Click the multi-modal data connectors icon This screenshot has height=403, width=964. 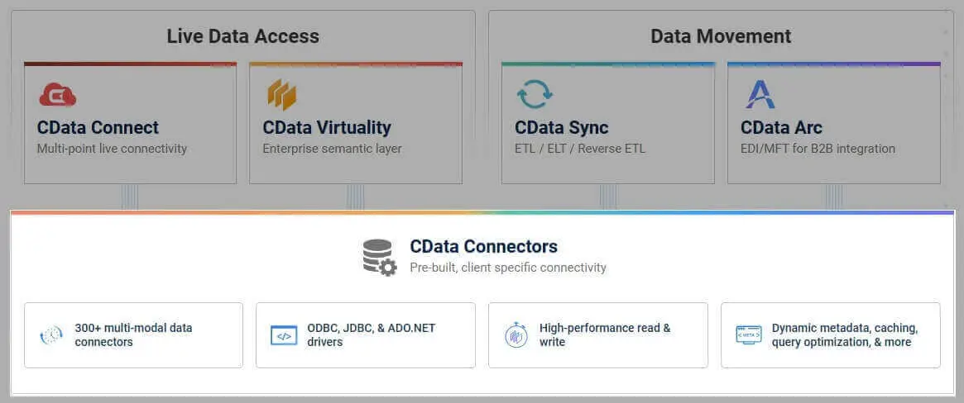51,335
